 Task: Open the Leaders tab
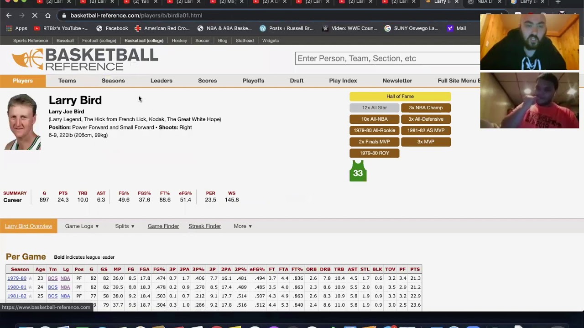[162, 81]
